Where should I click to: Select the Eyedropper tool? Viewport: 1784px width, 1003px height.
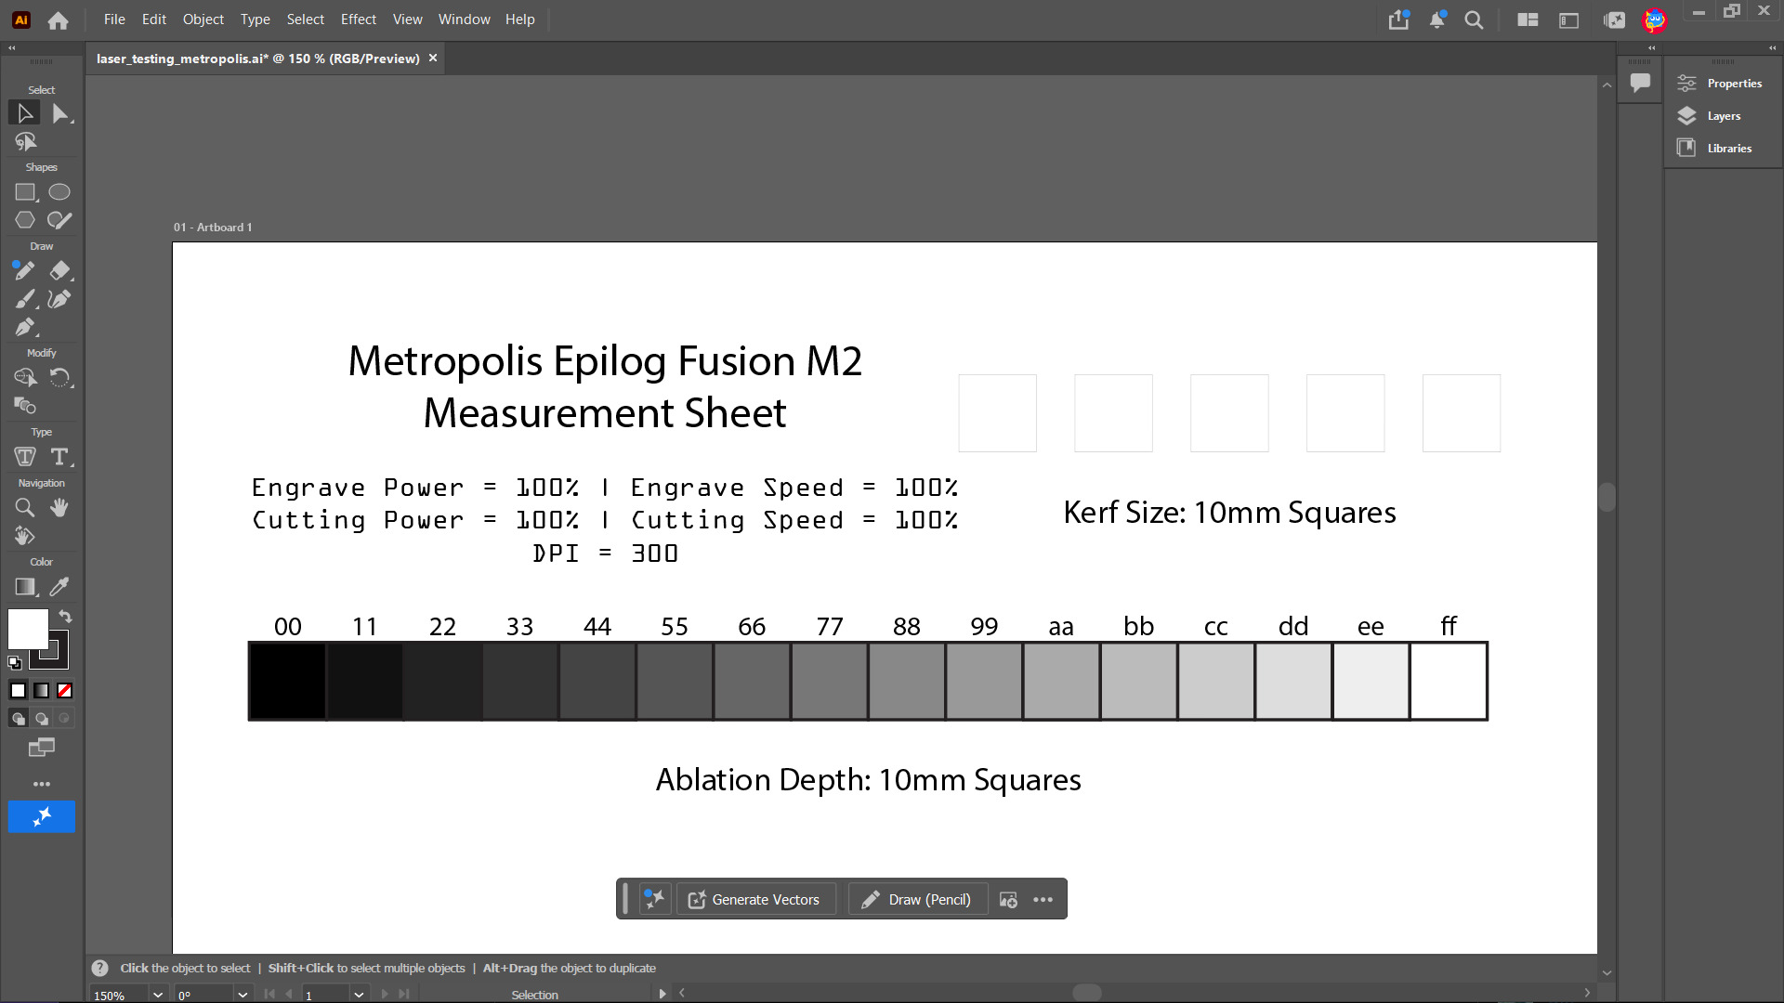tap(59, 587)
